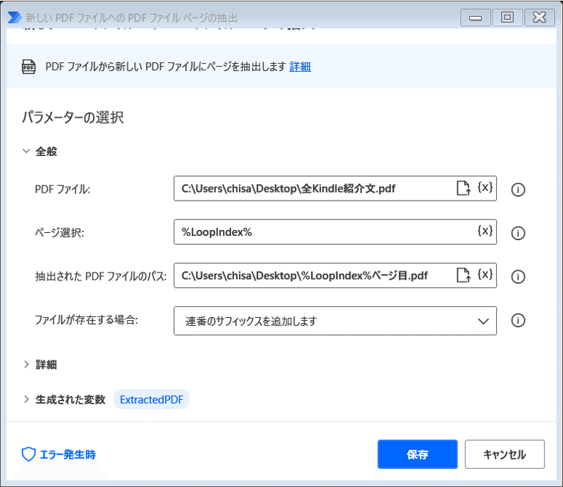Click the file picker icon in PDF ファイル field

point(463,188)
